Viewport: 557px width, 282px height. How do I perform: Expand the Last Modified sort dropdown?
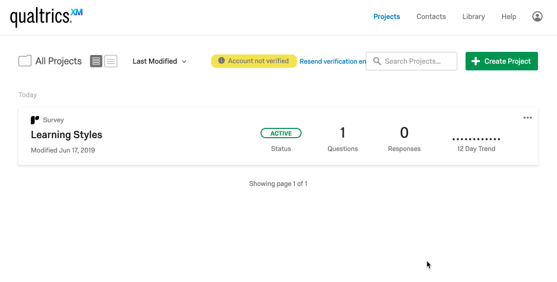point(159,61)
